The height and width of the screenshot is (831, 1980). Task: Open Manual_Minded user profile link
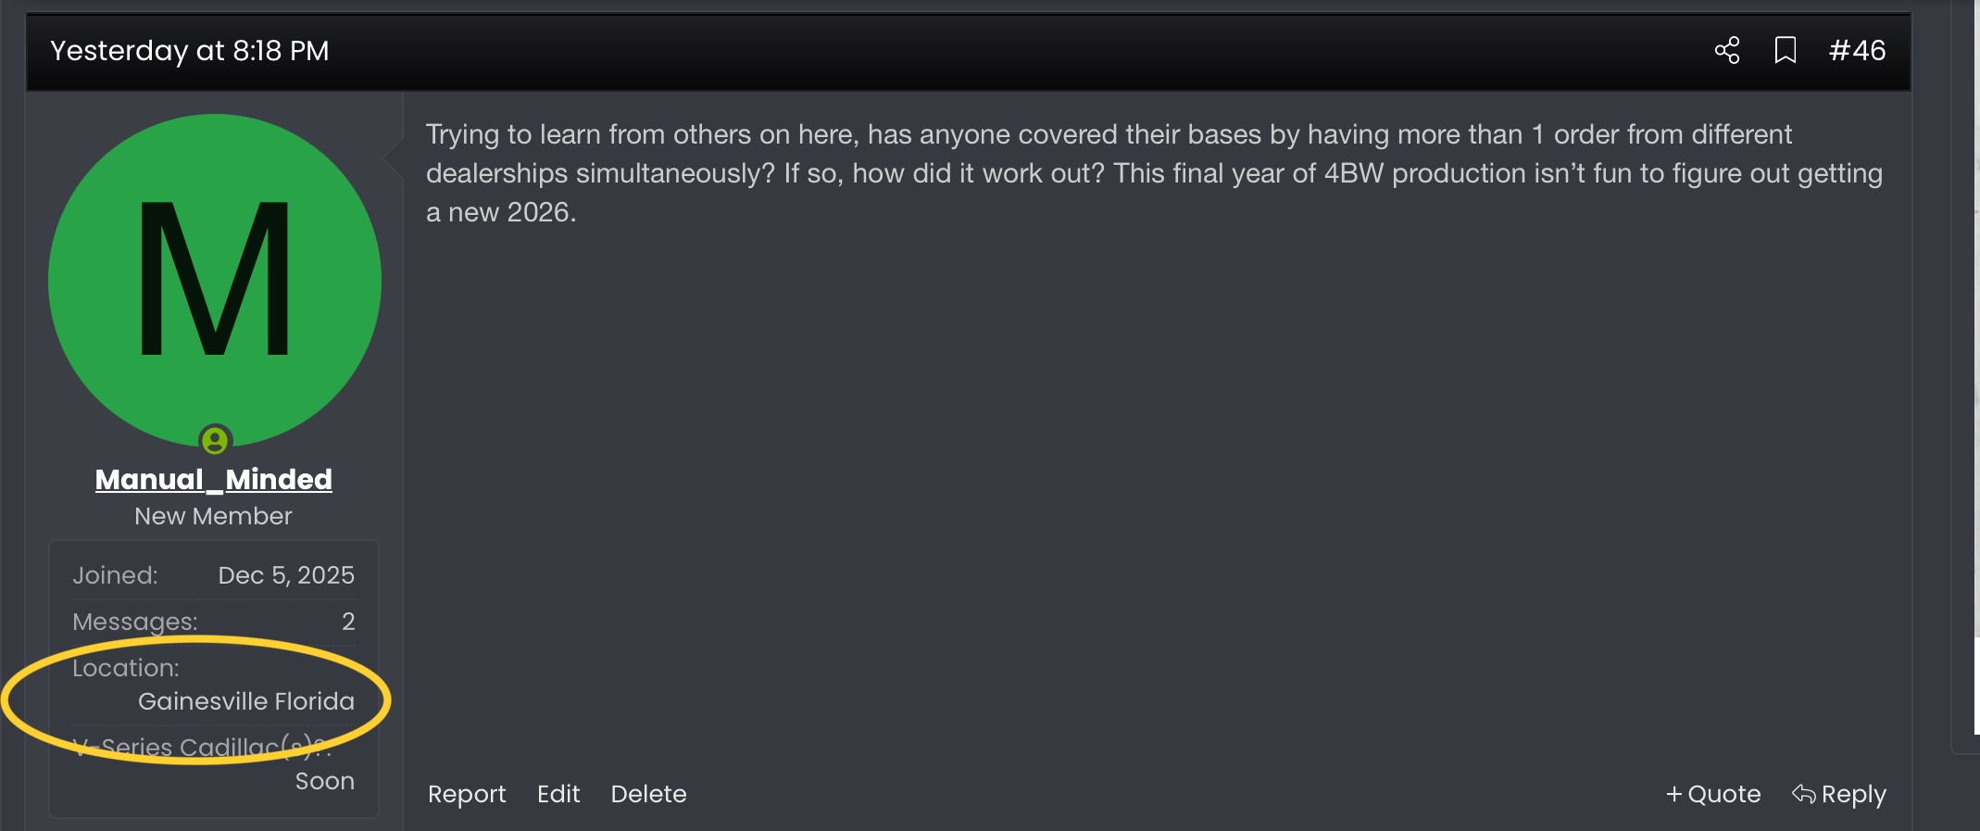click(x=214, y=479)
